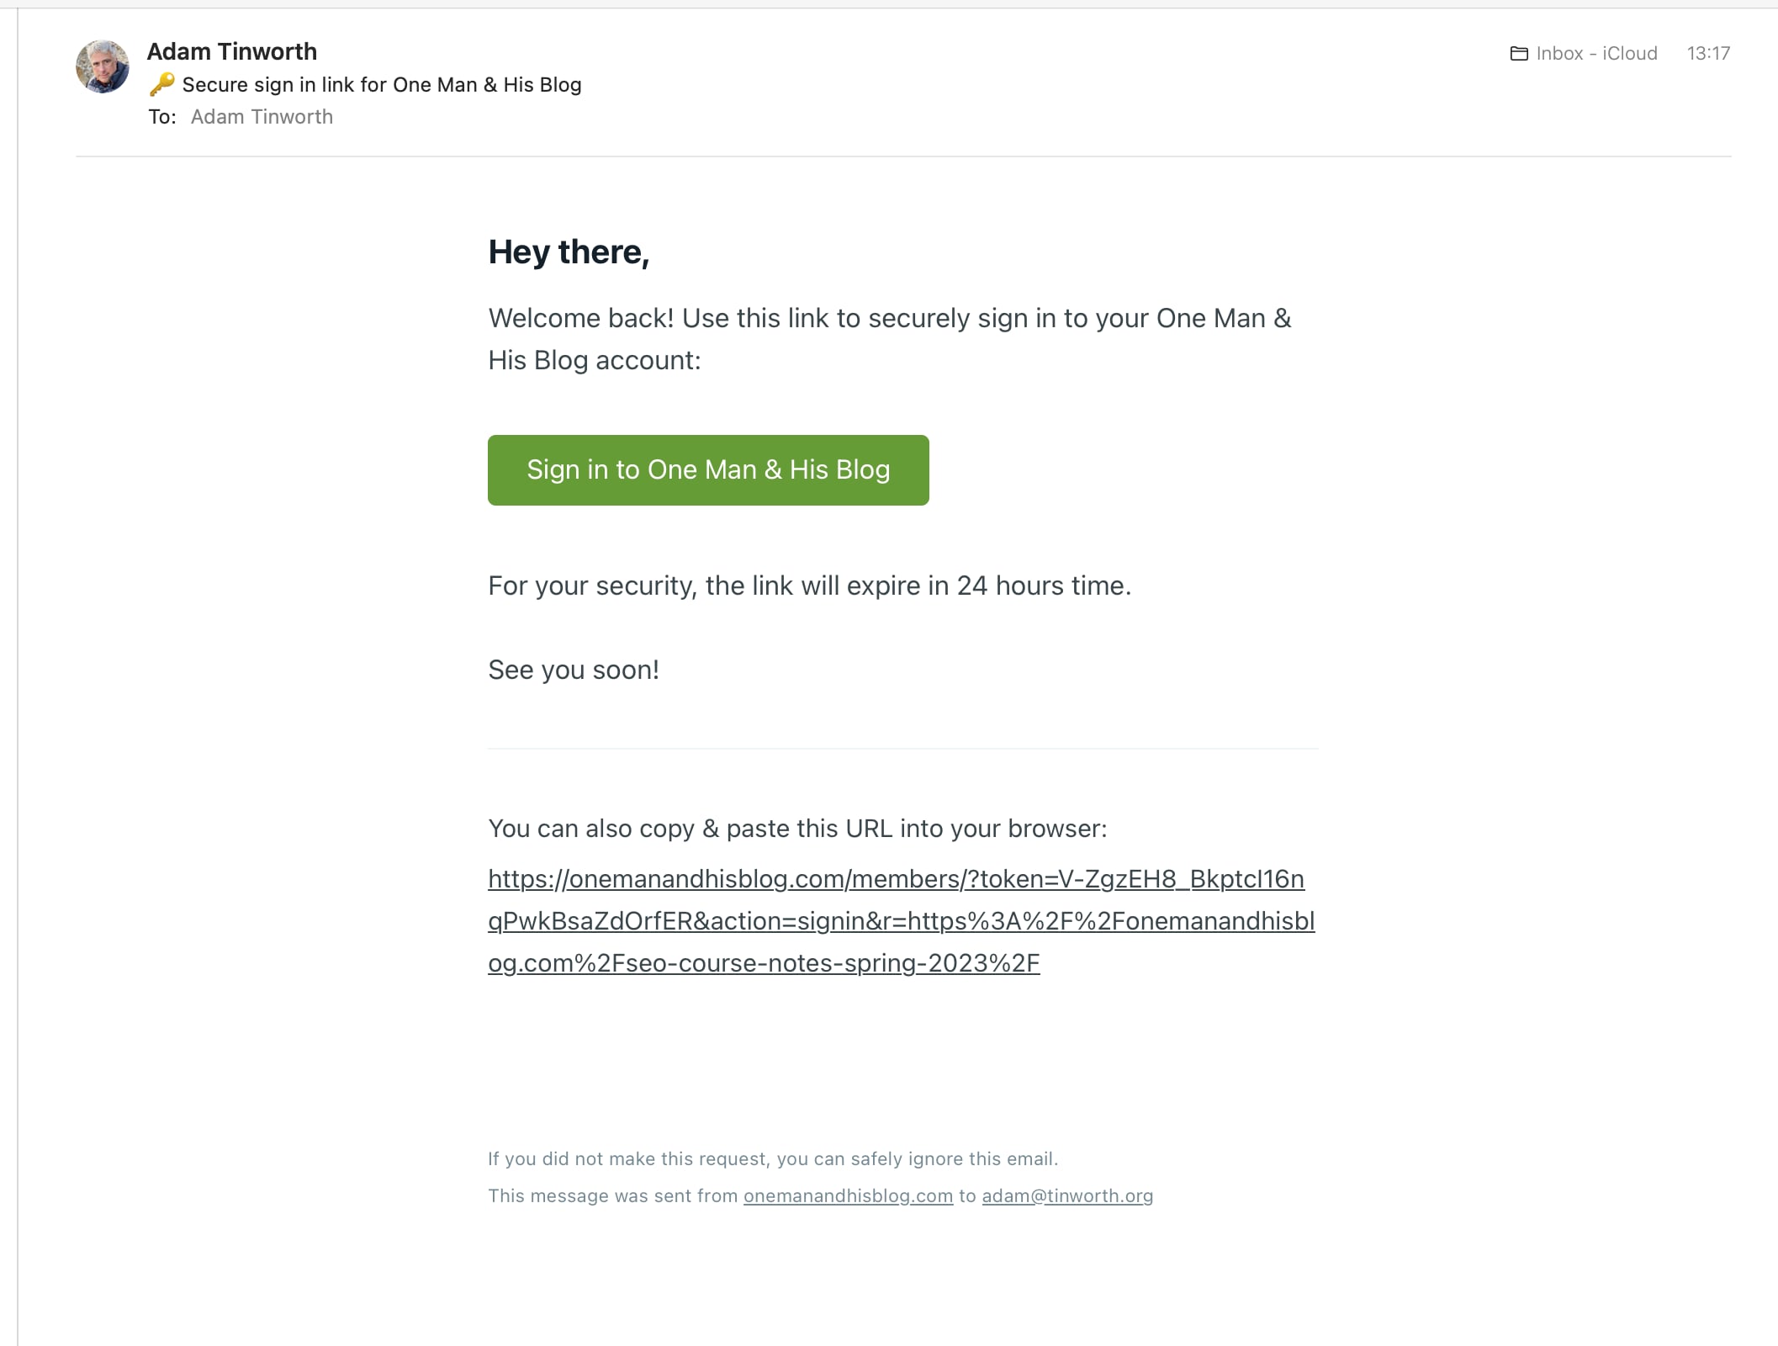The image size is (1778, 1346).
Task: Select the "Secure sign in link" subject line
Action: click(382, 85)
